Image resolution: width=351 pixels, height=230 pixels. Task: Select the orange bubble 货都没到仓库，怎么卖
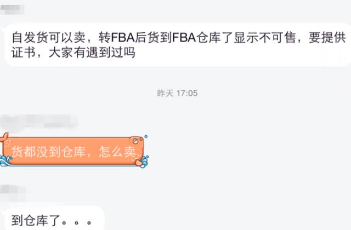click(x=73, y=151)
